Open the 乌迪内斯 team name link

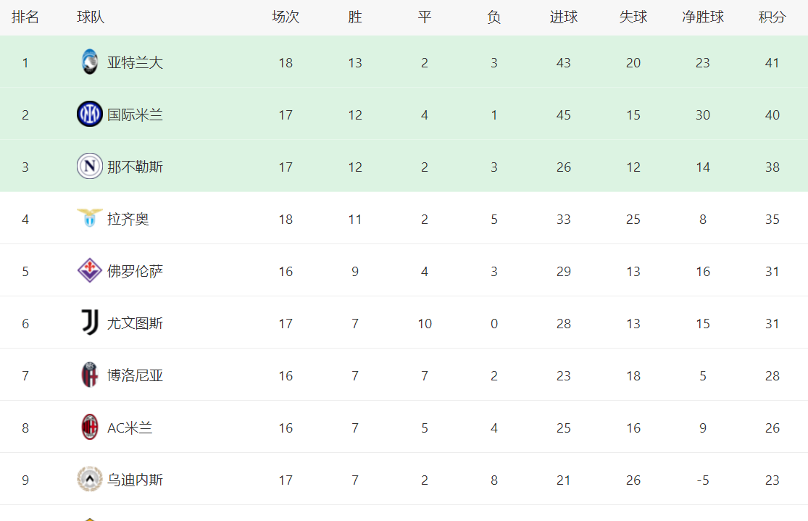point(136,480)
